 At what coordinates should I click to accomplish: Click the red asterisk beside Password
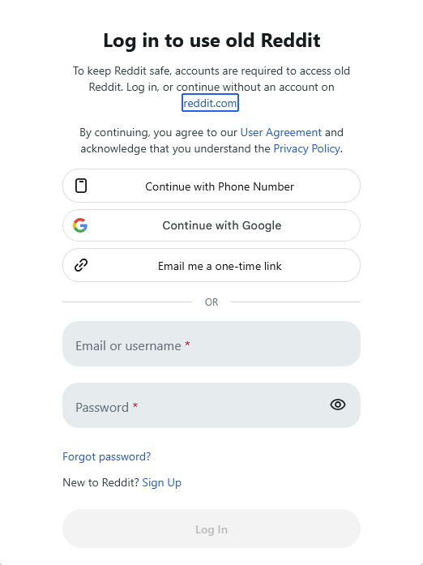click(x=135, y=406)
